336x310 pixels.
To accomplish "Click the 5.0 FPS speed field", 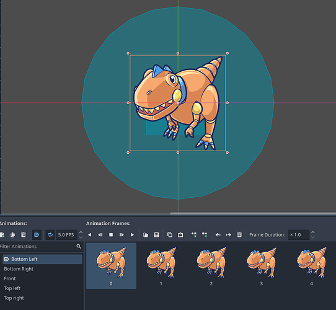I will click(x=67, y=235).
